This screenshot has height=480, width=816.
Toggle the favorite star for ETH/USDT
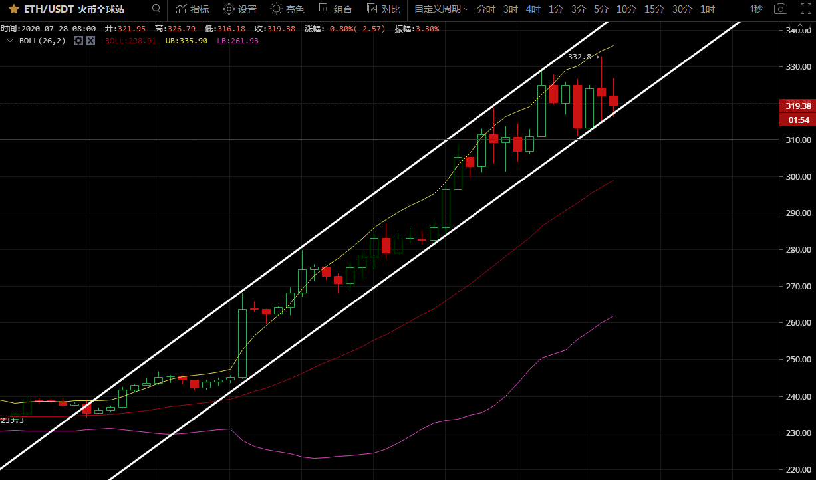pos(13,9)
